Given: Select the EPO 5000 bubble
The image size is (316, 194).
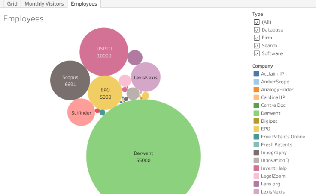Looking at the screenshot, I should 105,93.
